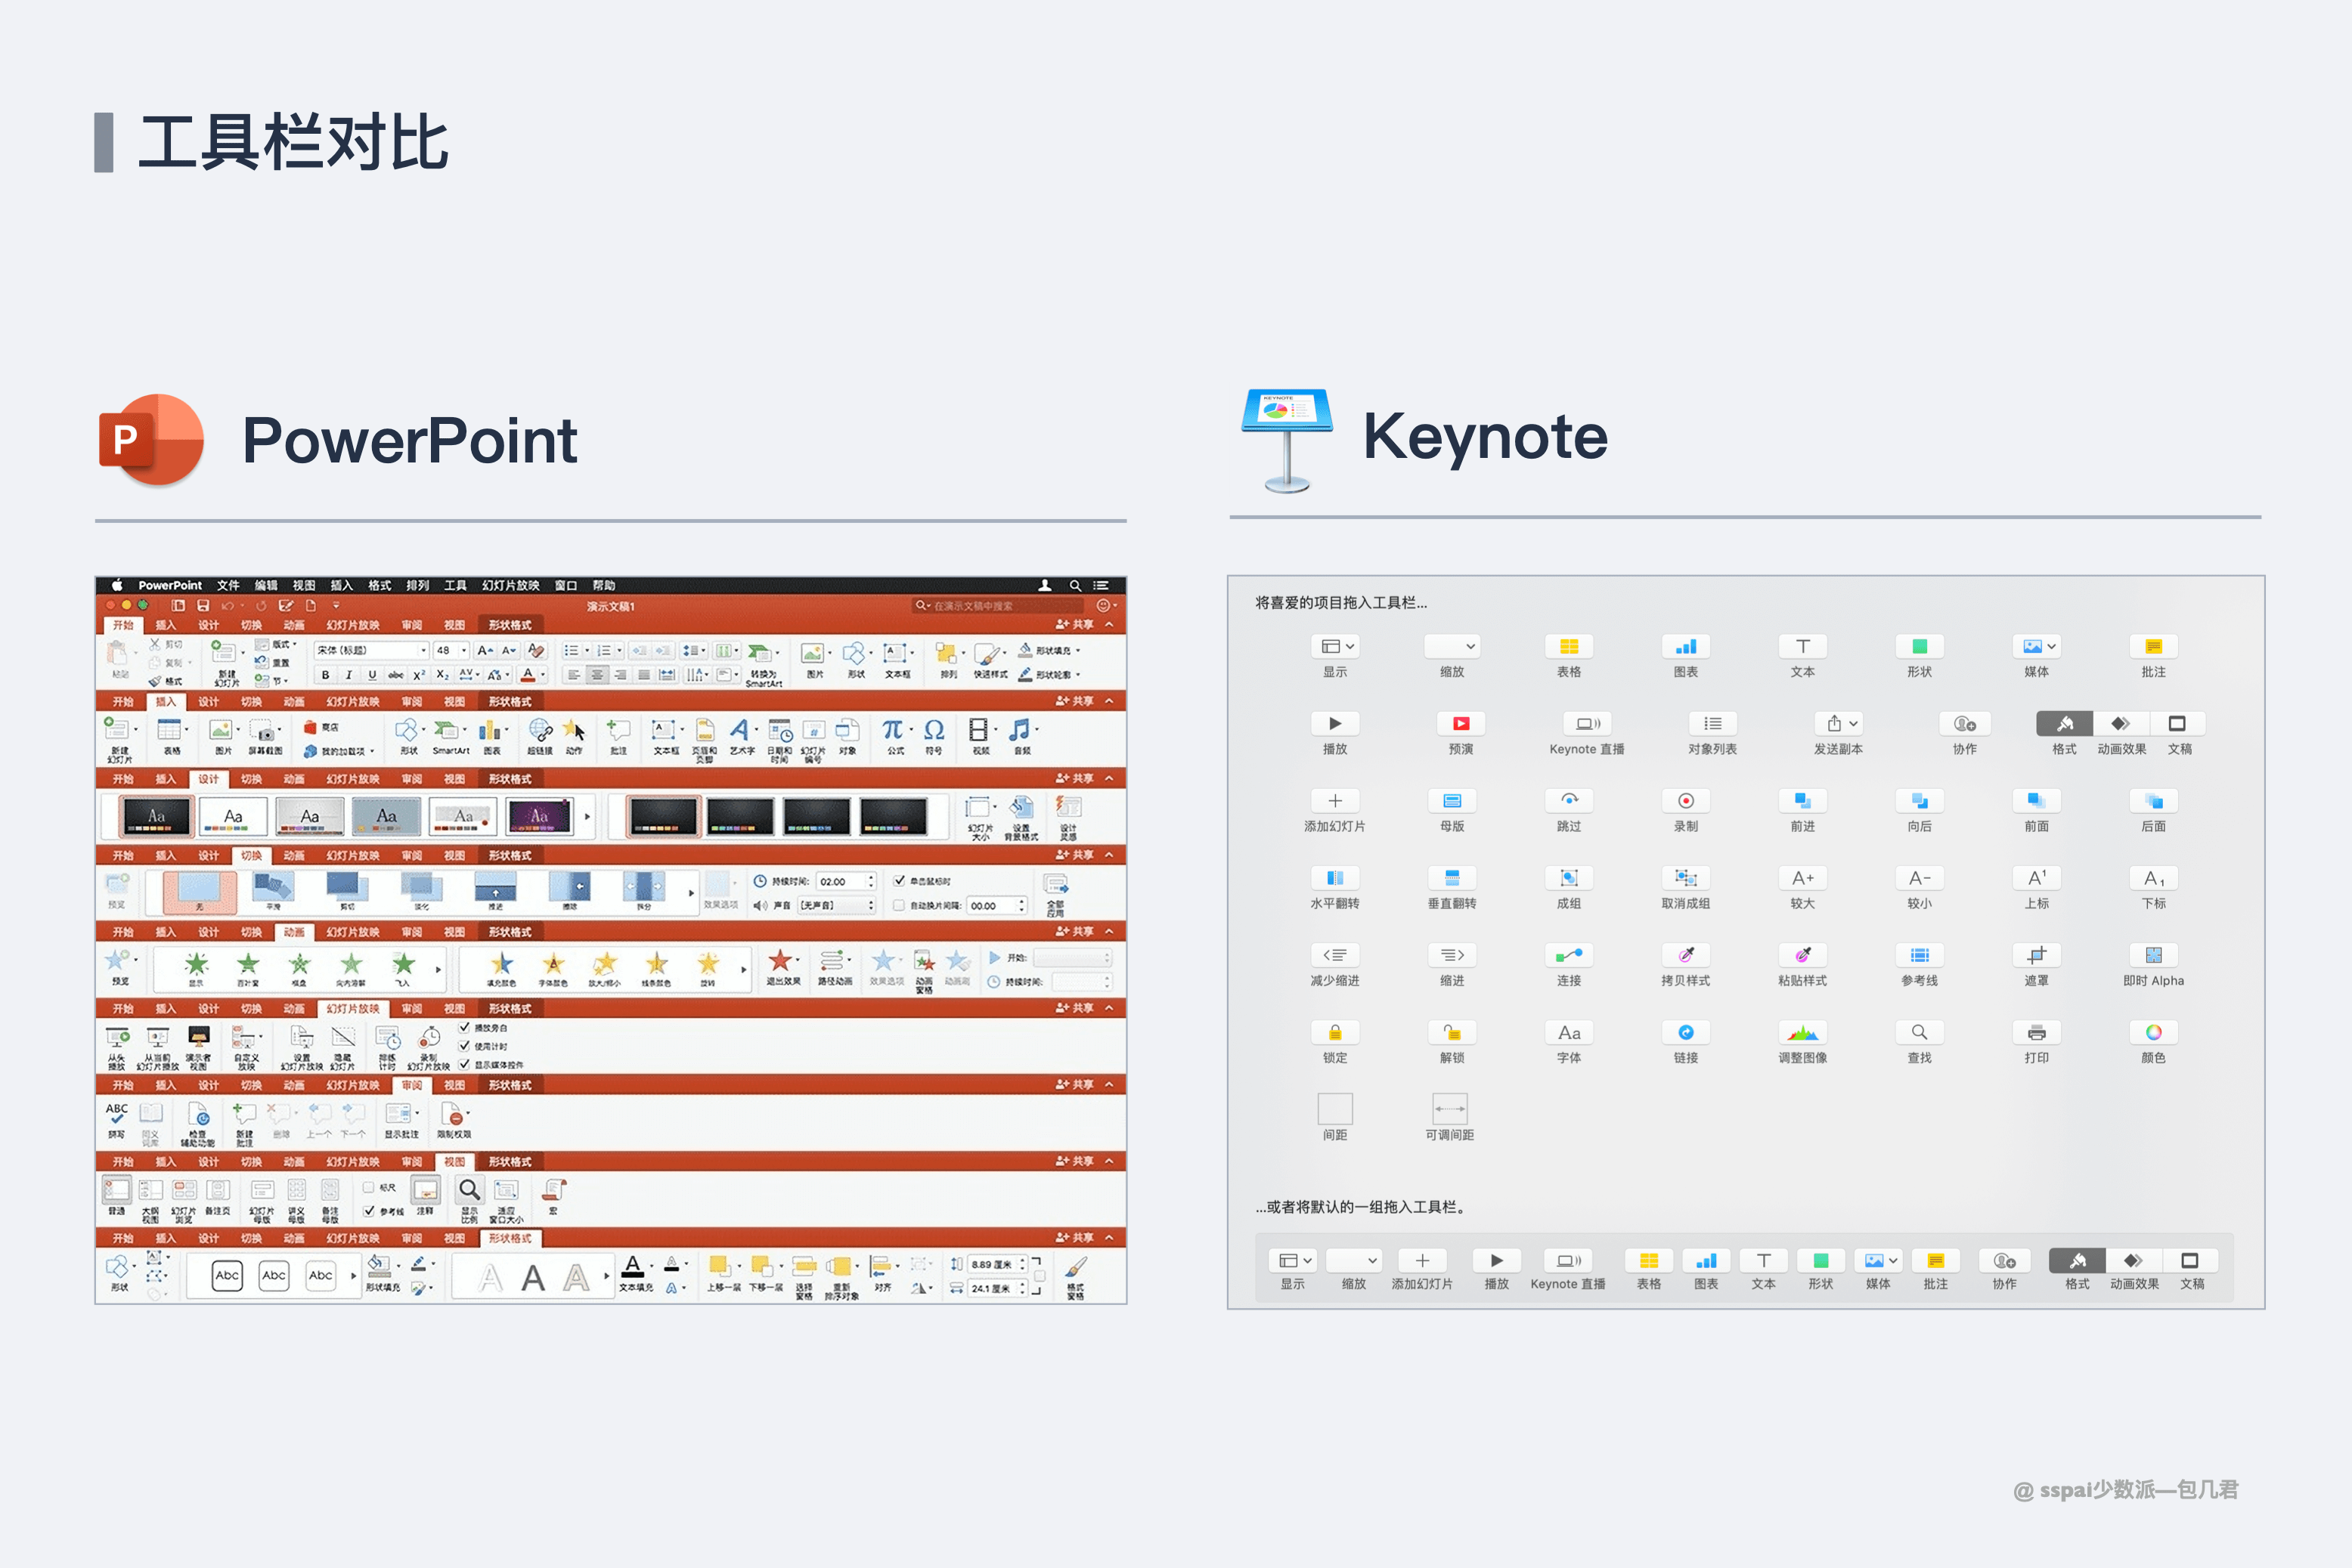Toggle Italic I in PowerPoint ribbon
The image size is (2352, 1568).
[348, 675]
